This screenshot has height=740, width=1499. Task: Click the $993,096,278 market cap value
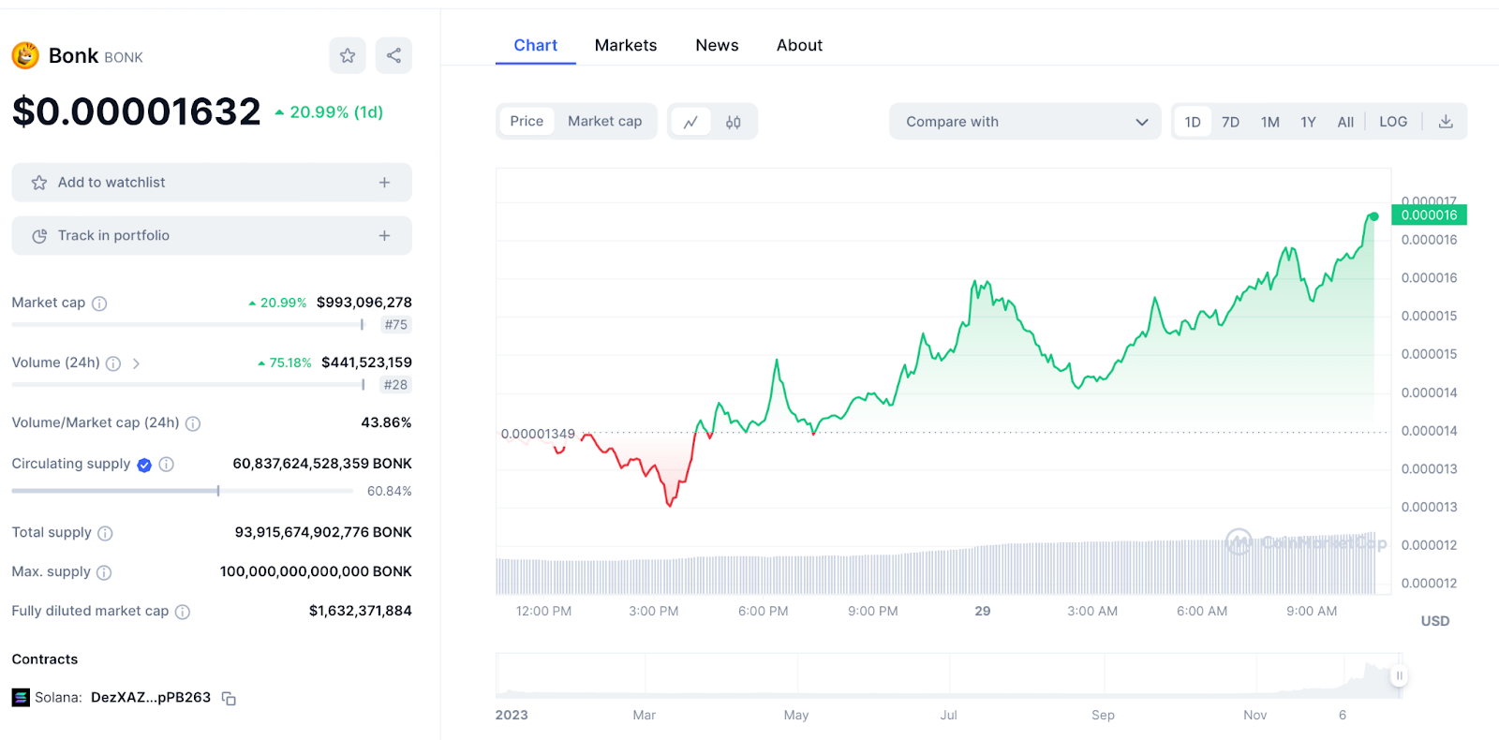click(364, 303)
